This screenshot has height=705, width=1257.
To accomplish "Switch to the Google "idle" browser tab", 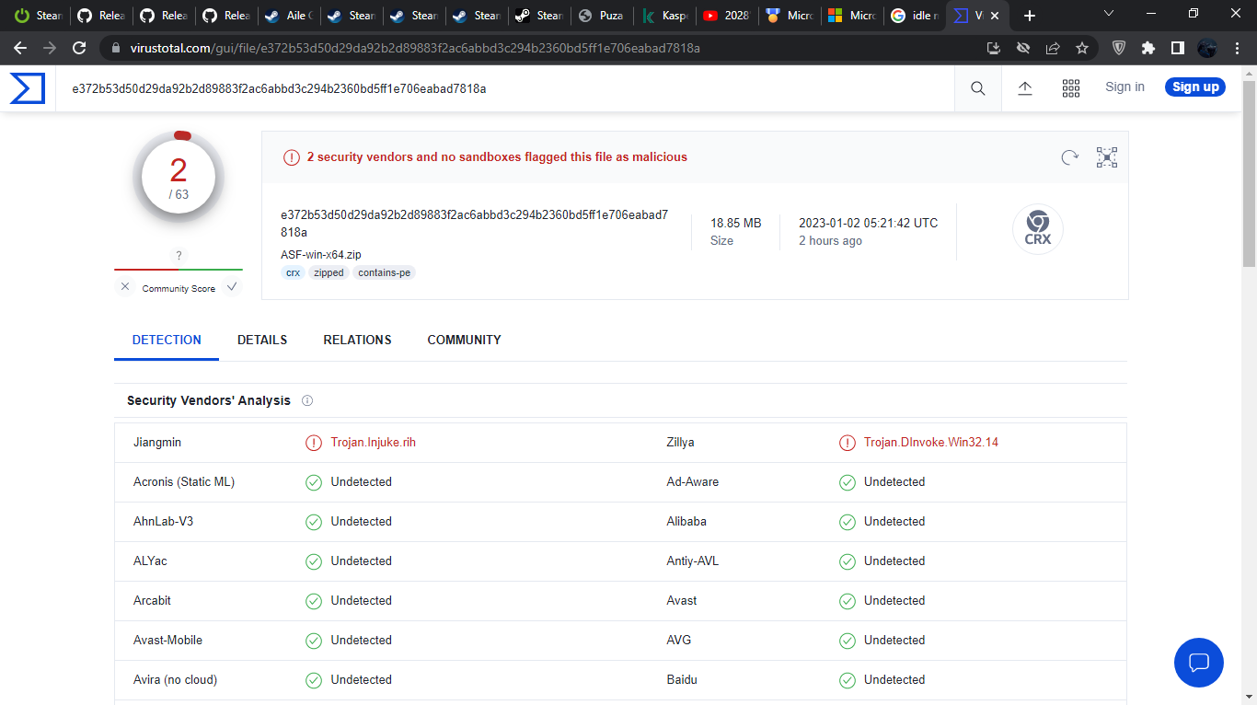I will (915, 16).
